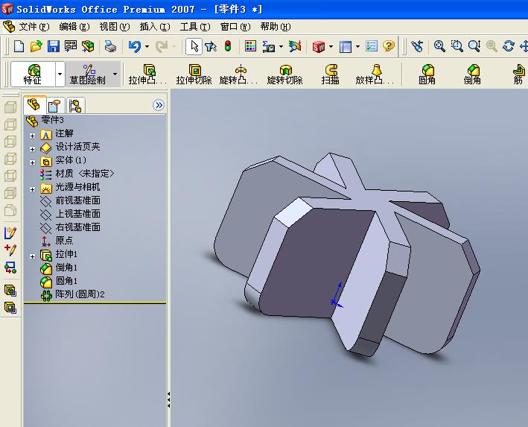Open the 插入(I) menu
Screen dimensions: 528x427
coord(155,27)
